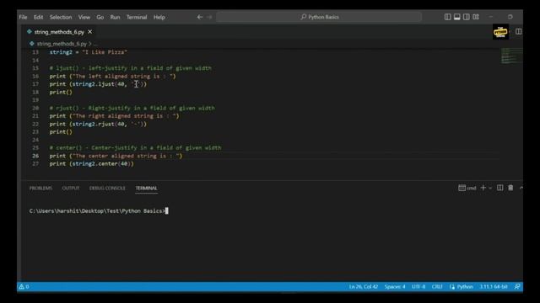Click the ljust comment on line 15
Image resolution: width=540 pixels, height=303 pixels.
coord(131,68)
